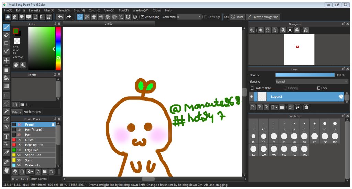Click the Navigator canvas thumbnail

point(299,49)
